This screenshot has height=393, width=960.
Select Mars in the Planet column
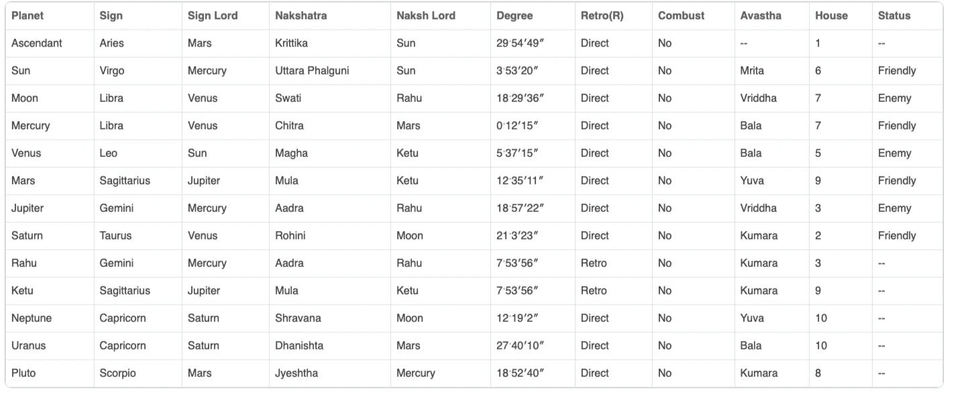(x=23, y=180)
